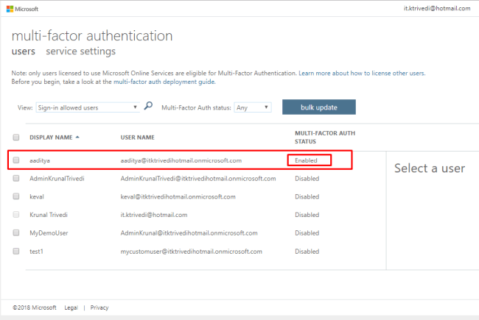Check the MyDemoUser row checkbox
The height and width of the screenshot is (320, 479).
pos(16,233)
